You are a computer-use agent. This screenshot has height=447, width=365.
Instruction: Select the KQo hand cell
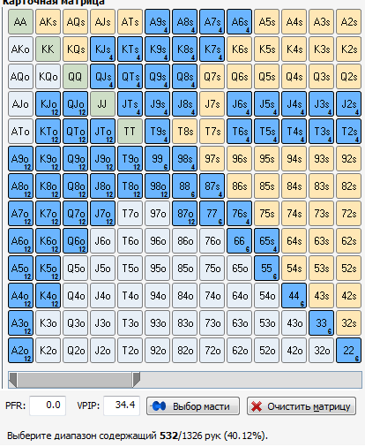(48, 77)
